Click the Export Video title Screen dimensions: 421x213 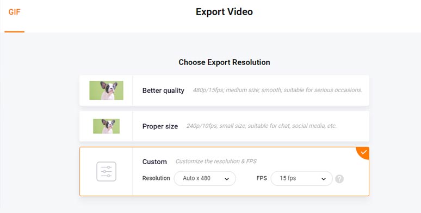pyautogui.click(x=224, y=12)
